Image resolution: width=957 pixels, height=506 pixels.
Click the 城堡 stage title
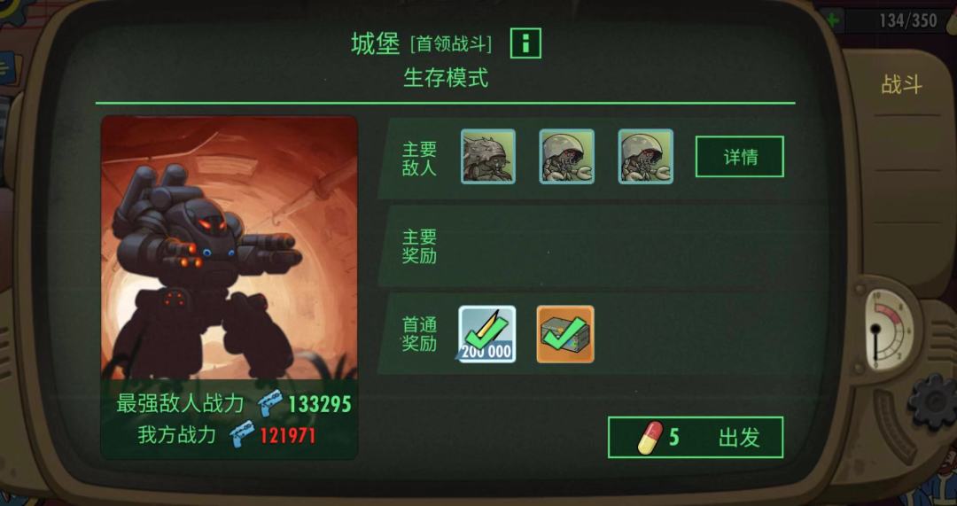pos(376,43)
